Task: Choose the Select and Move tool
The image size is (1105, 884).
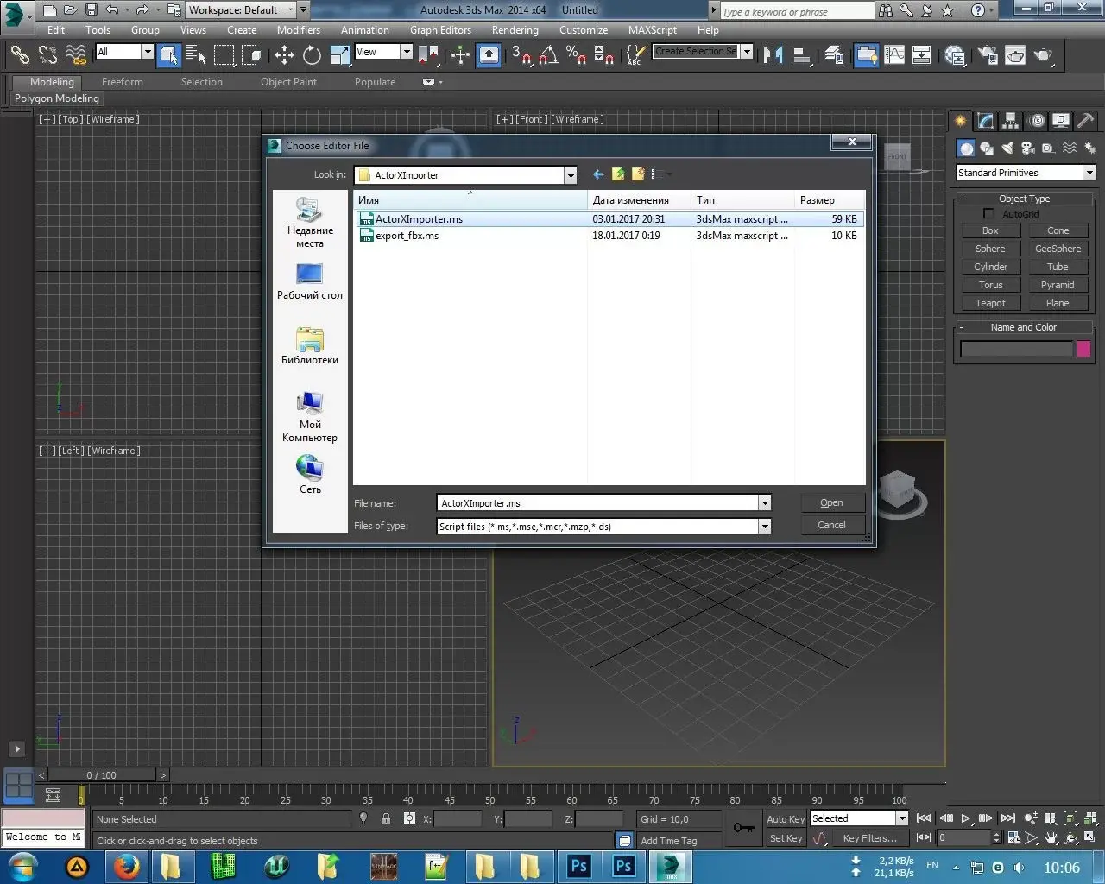Action: pyautogui.click(x=284, y=55)
